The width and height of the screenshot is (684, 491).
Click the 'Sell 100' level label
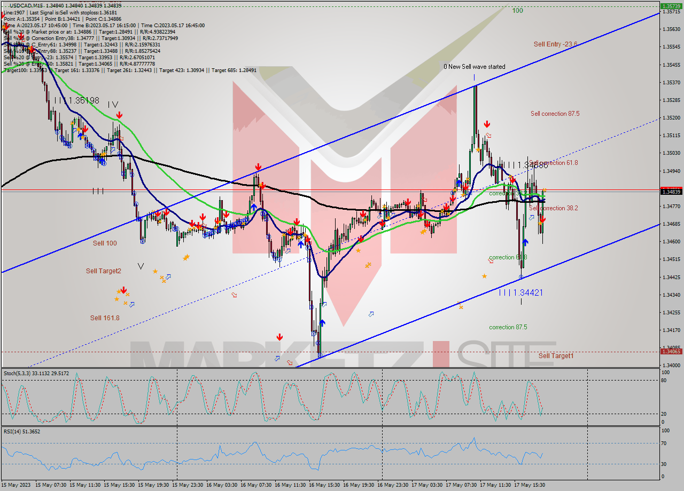point(105,243)
